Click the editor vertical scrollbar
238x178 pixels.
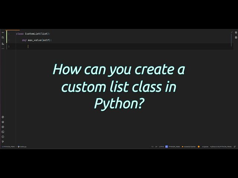pyautogui.click(x=231, y=40)
